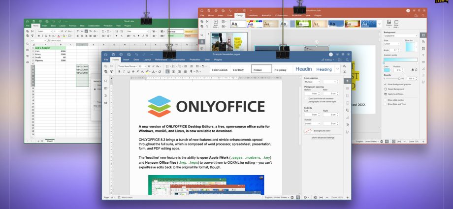453x209 pixels.
Task: Apply No spacing paragraph style
Action: 280,70
